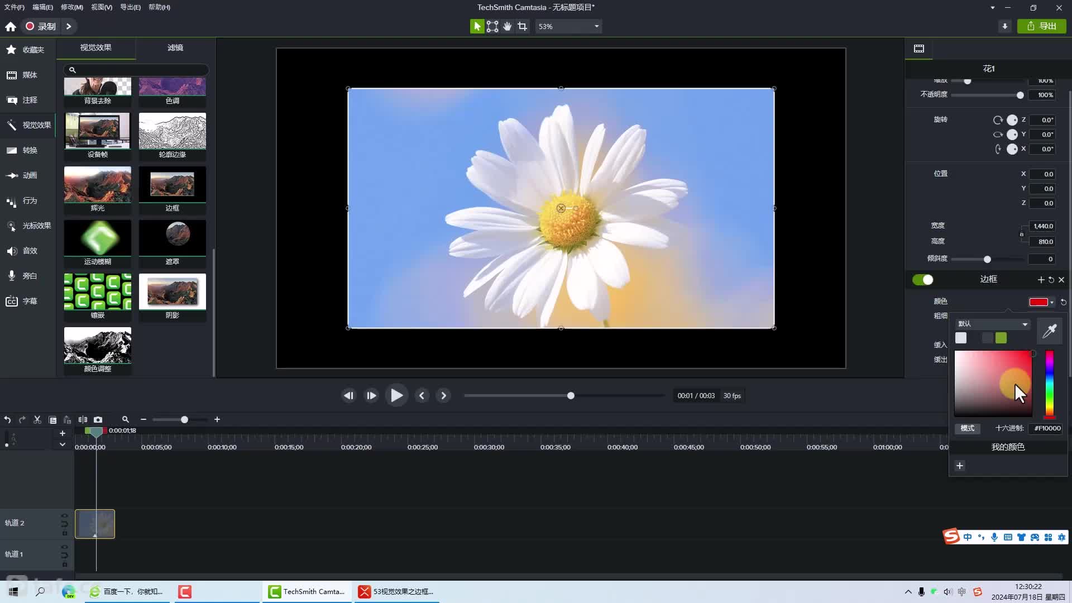
Task: Click the rainbow hue slider bar
Action: pyautogui.click(x=1050, y=384)
